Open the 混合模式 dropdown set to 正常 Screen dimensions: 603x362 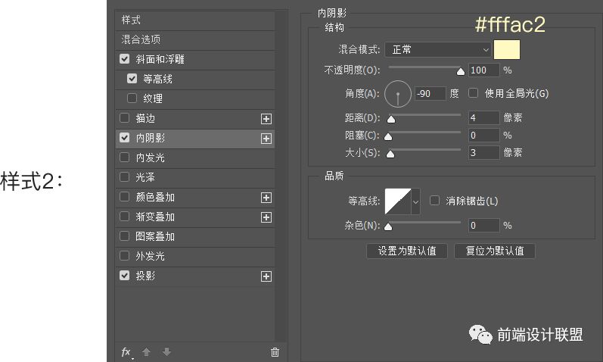coord(438,50)
